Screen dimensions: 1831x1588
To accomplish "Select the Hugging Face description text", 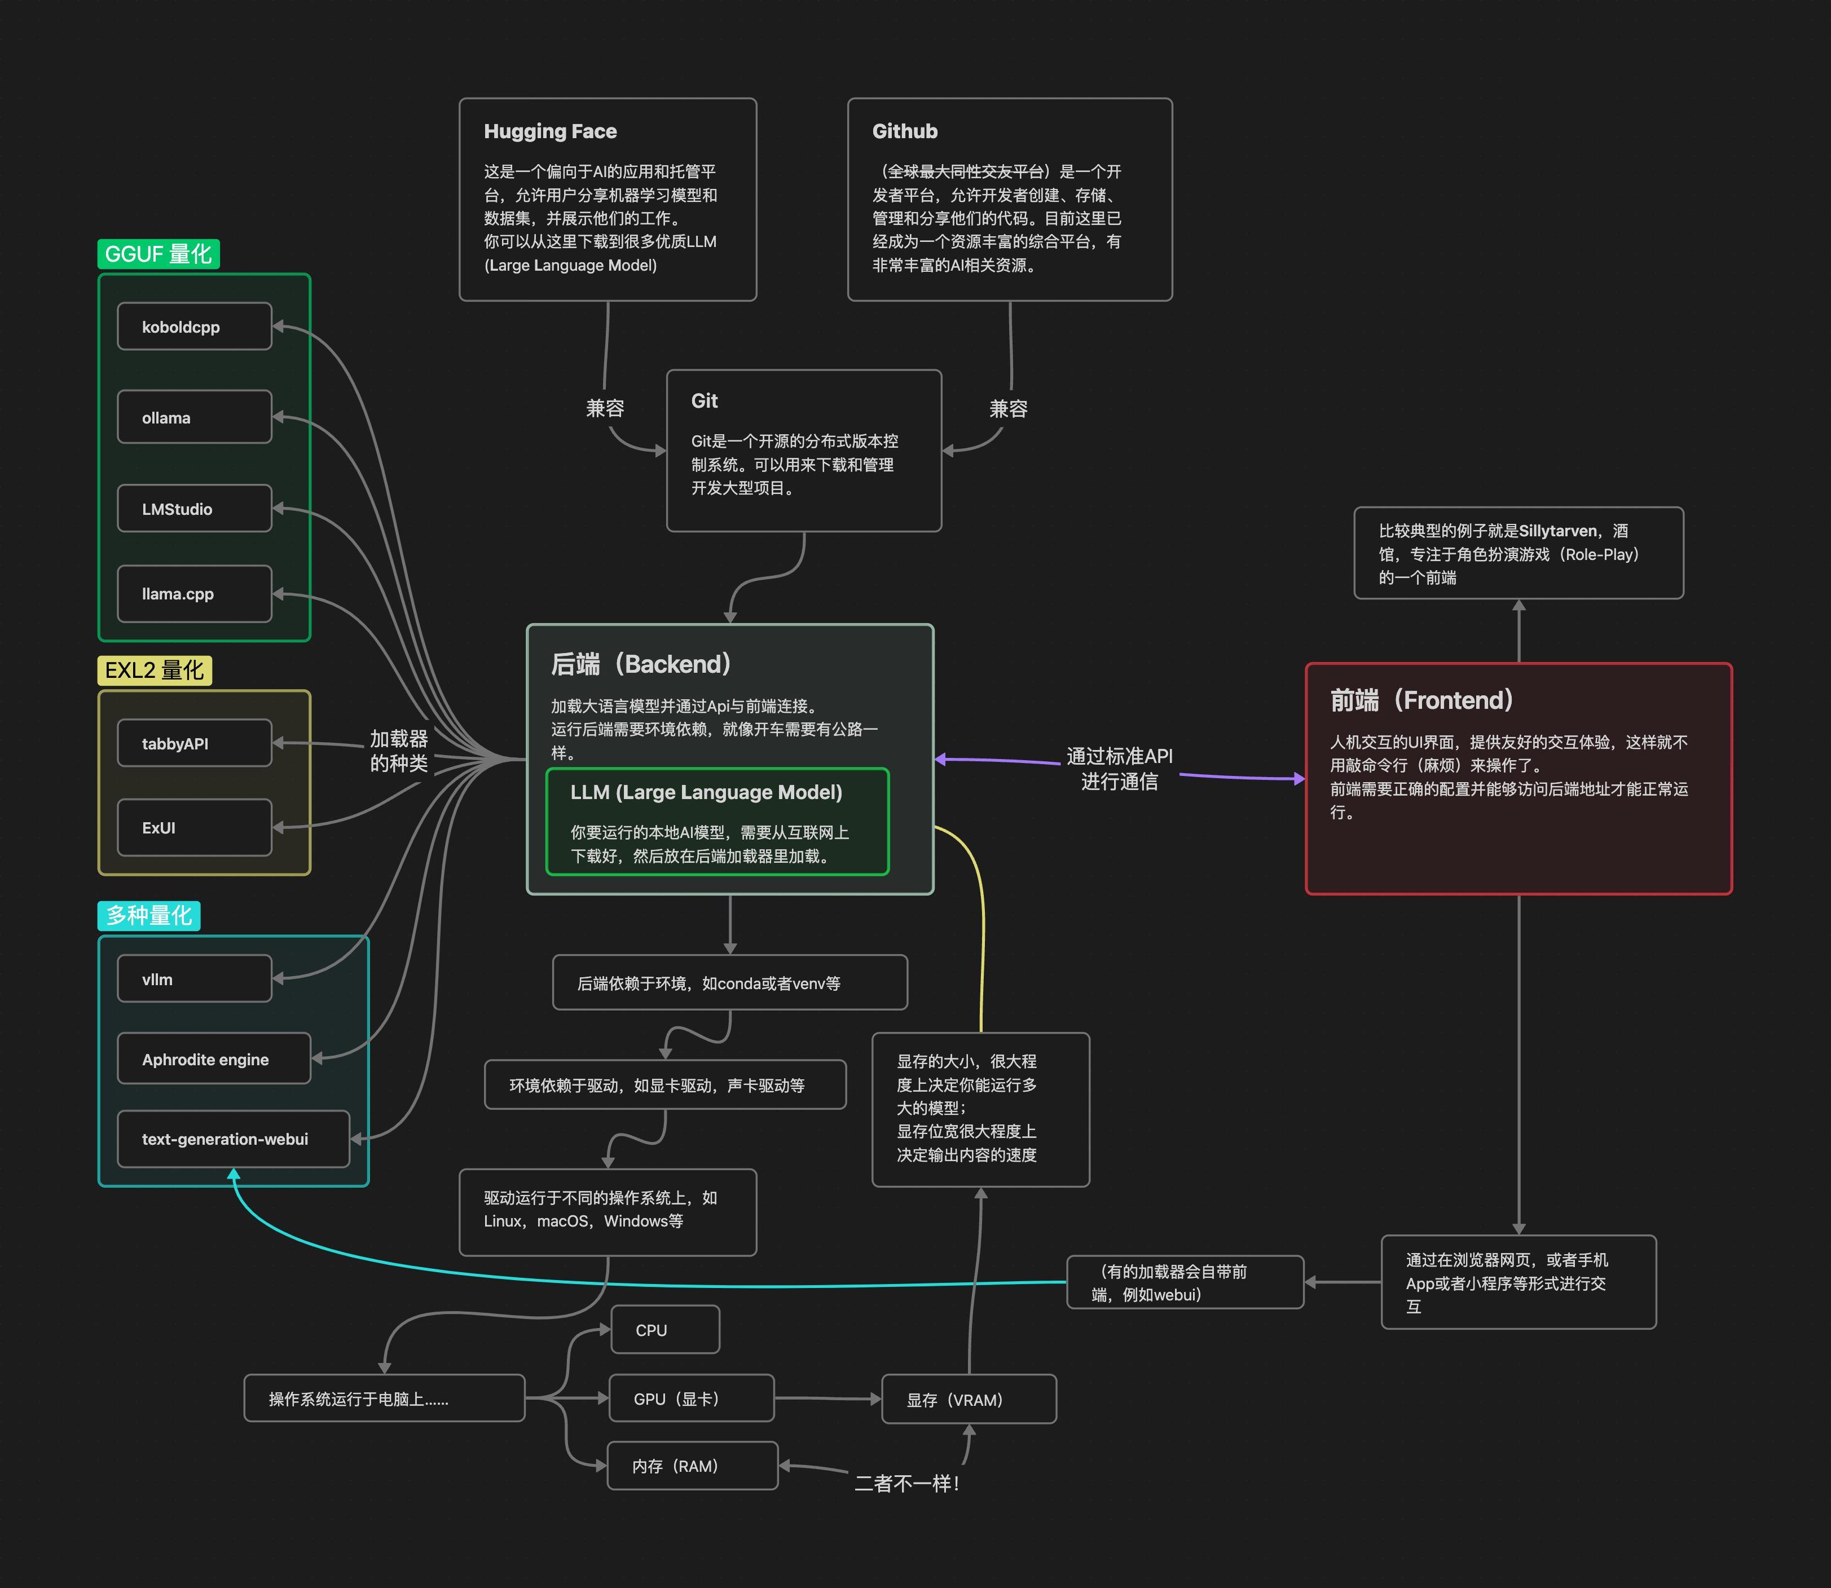I will click(601, 218).
